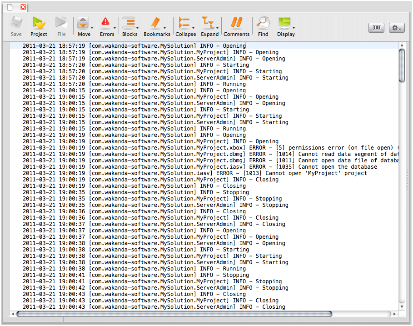Click the vertical scrollbar thumb

[x=402, y=65]
